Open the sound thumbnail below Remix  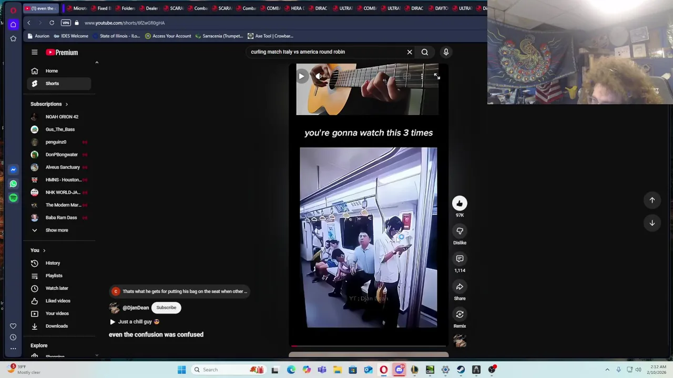[460, 341]
